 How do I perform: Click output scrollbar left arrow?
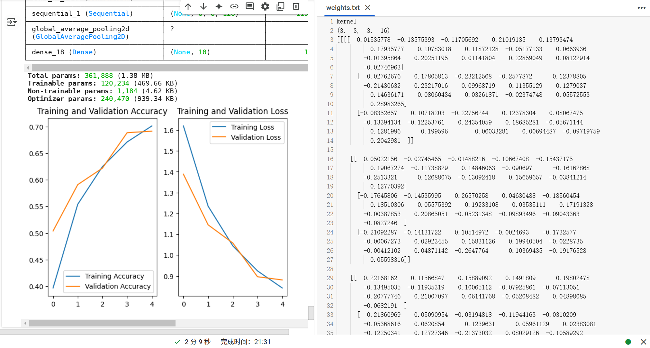click(x=25, y=323)
